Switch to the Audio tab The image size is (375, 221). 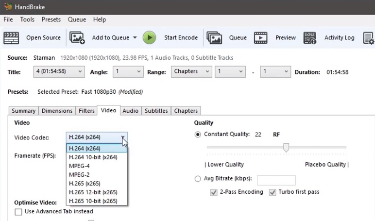click(131, 111)
